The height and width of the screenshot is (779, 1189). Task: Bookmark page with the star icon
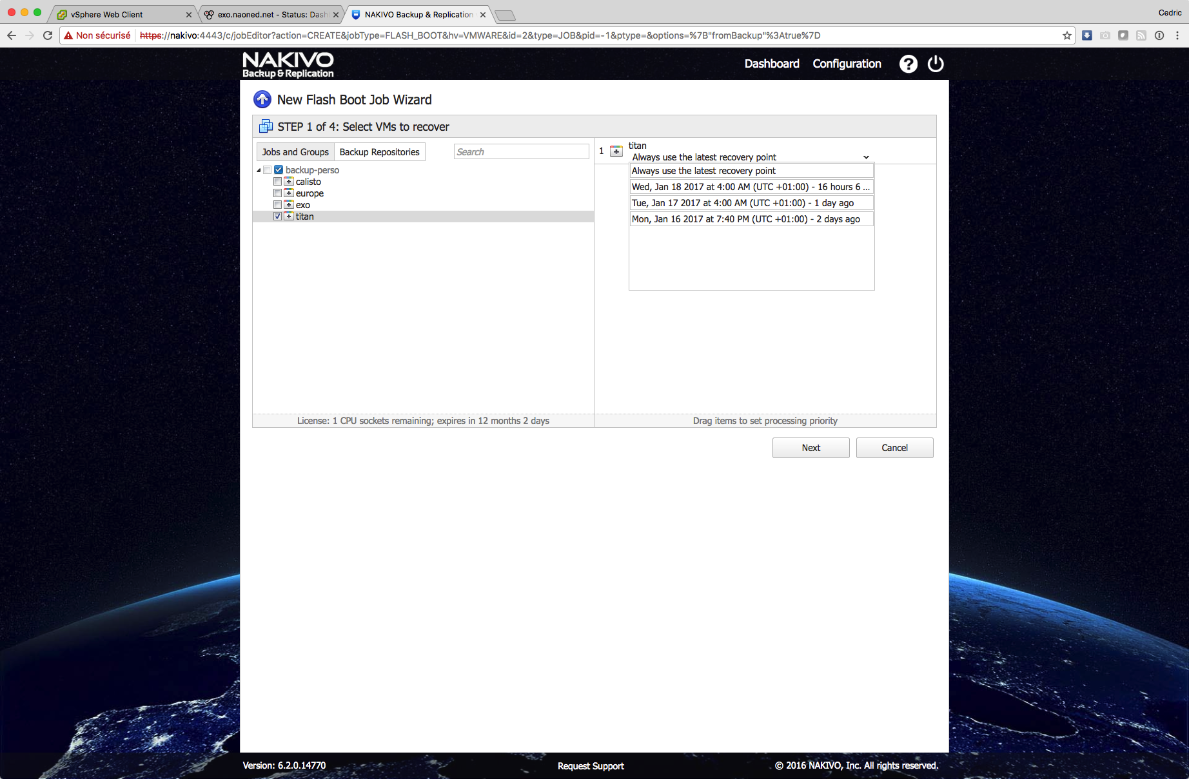[1067, 35]
